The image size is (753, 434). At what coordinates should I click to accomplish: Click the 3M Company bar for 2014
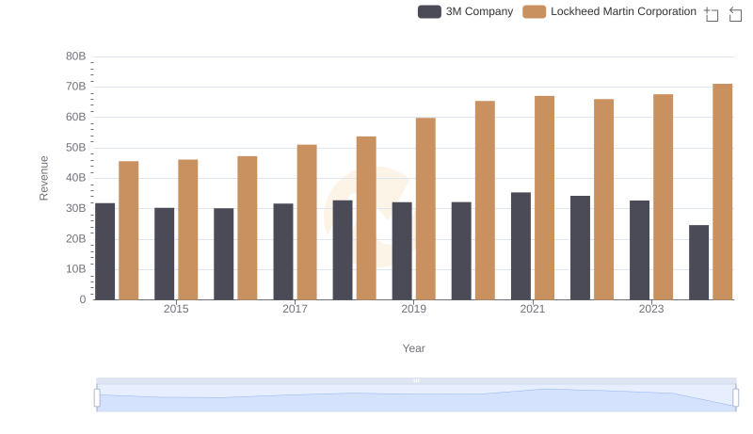(105, 251)
